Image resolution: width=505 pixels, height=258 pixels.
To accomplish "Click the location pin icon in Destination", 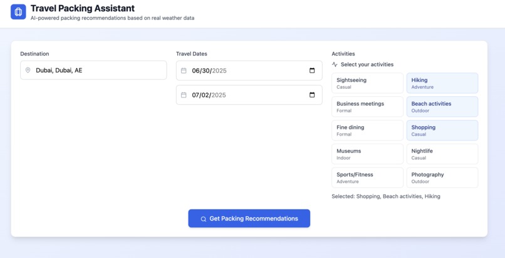I will 28,70.
